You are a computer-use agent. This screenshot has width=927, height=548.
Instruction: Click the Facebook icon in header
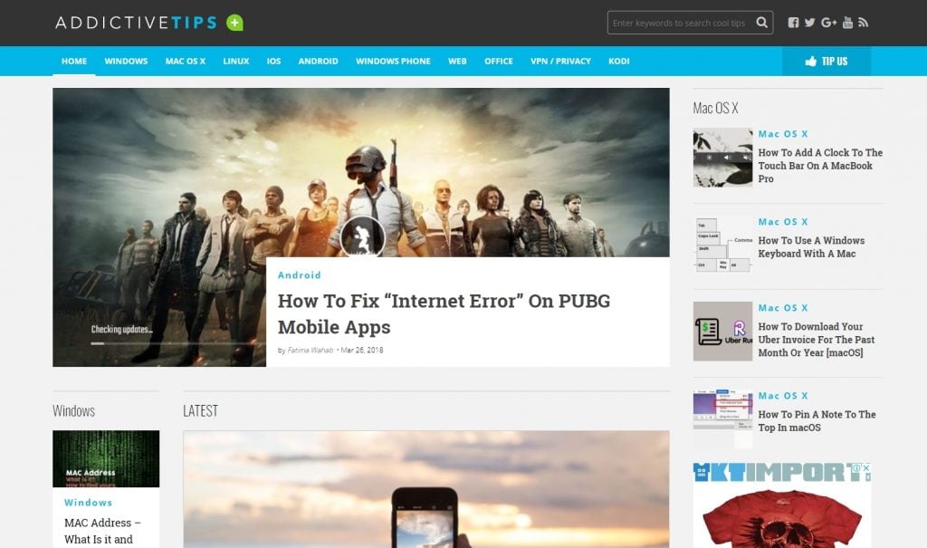pos(794,23)
